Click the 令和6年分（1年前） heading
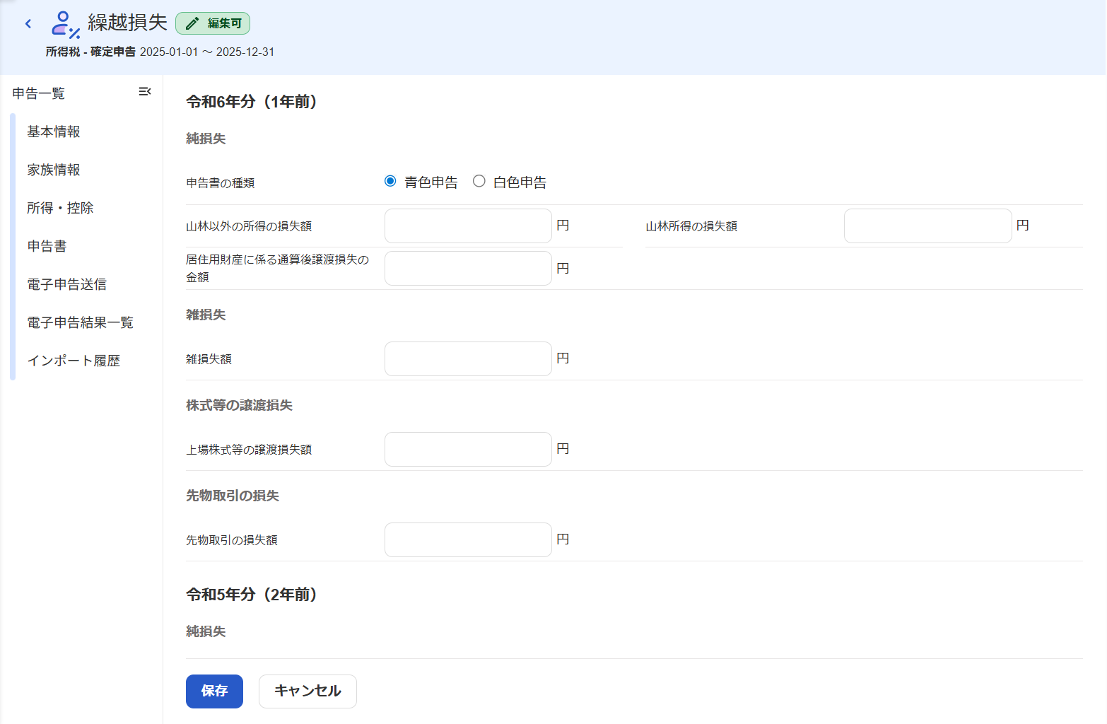The width and height of the screenshot is (1107, 724). [251, 102]
